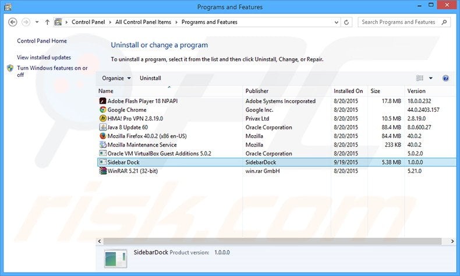Open Help with the question mark icon
Screen dimensions: 460x276
[445, 78]
